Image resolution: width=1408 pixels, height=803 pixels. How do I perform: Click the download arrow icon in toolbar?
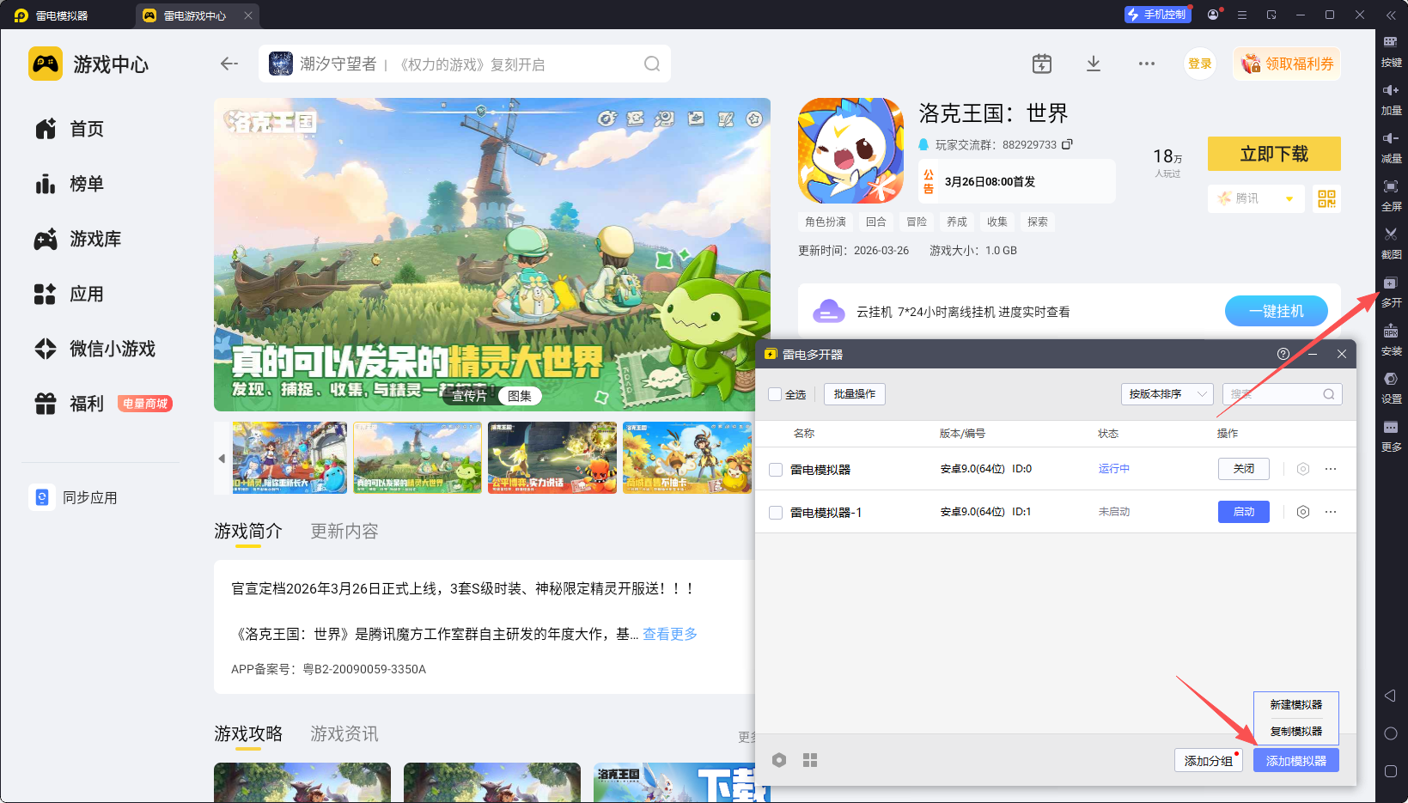click(1093, 64)
